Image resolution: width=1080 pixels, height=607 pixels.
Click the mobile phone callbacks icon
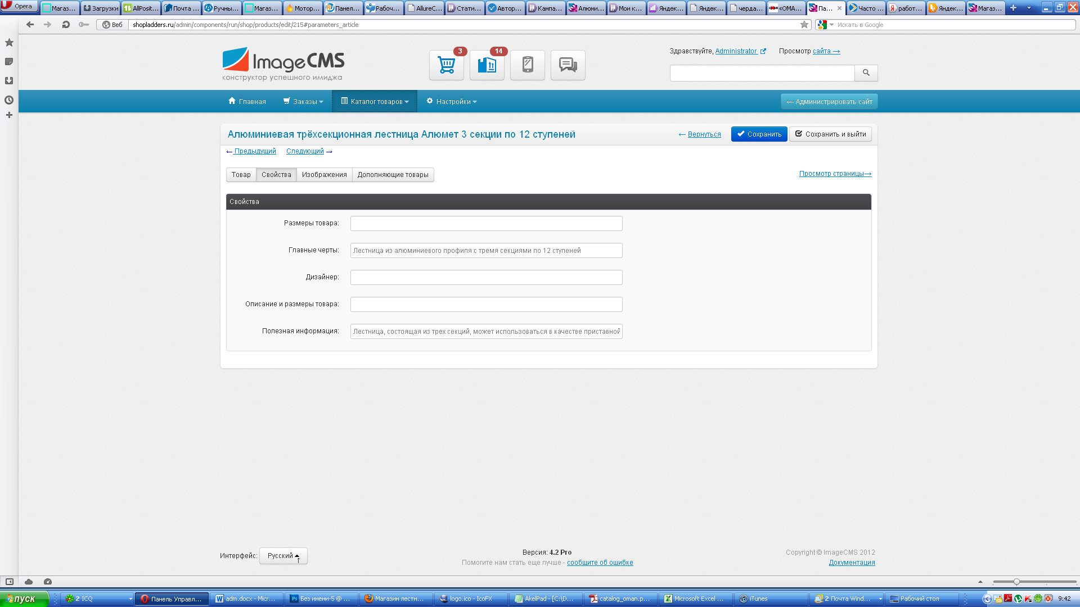click(527, 65)
